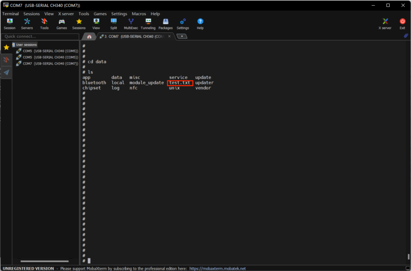This screenshot has width=411, height=271.
Task: Click "module_update" in the directory listing
Action: (147, 83)
